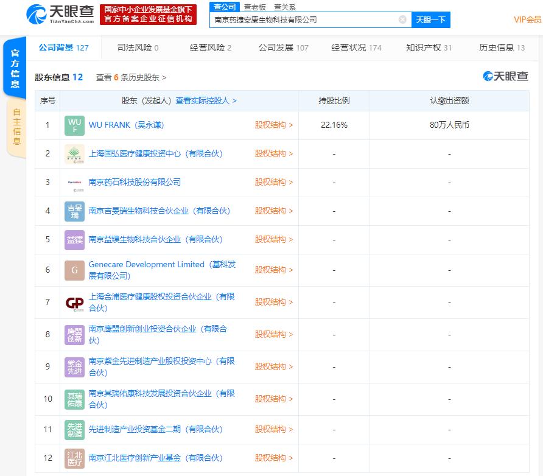This screenshot has width=543, height=476.
Task: Open the 吉旻瑞 shareholder avatar icon
Action: (75, 211)
